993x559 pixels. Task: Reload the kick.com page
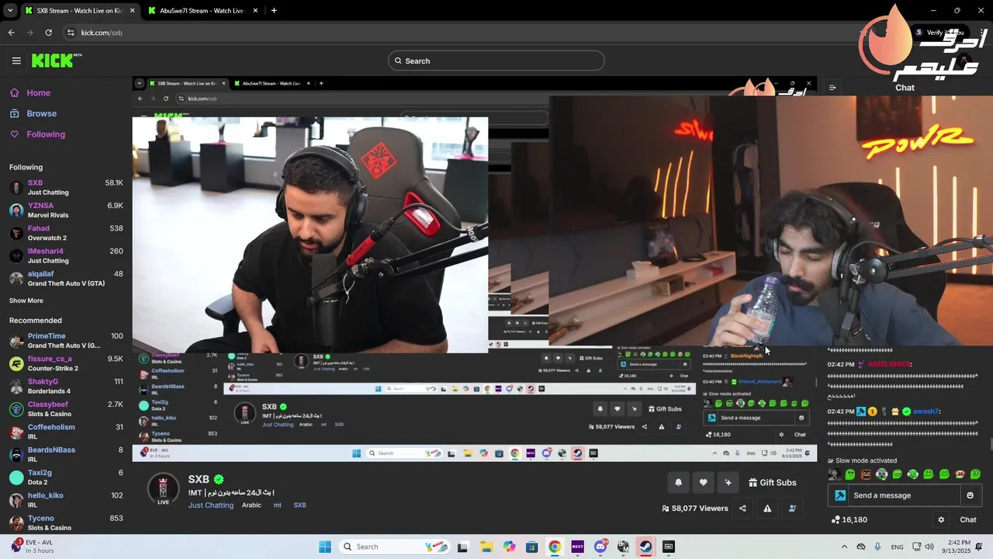[48, 33]
